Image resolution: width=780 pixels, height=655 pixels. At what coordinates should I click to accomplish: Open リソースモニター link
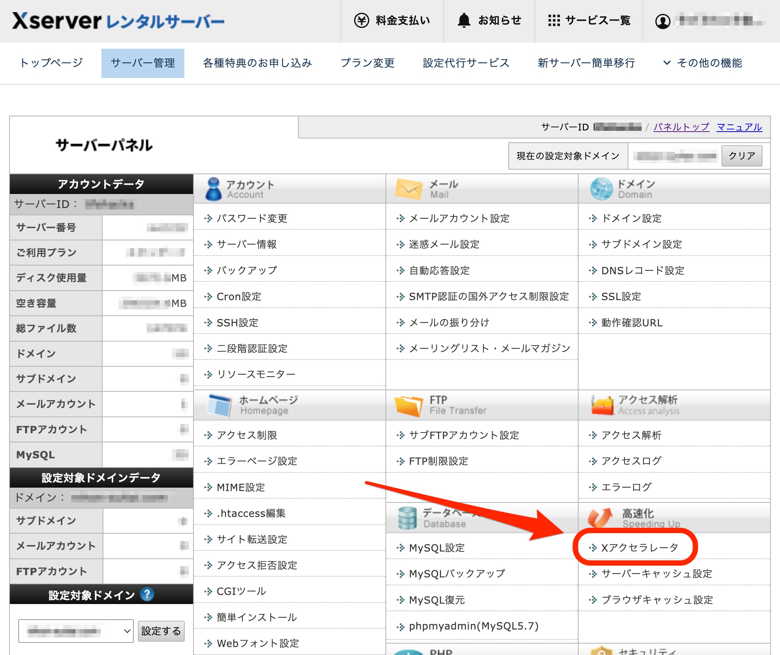(256, 374)
